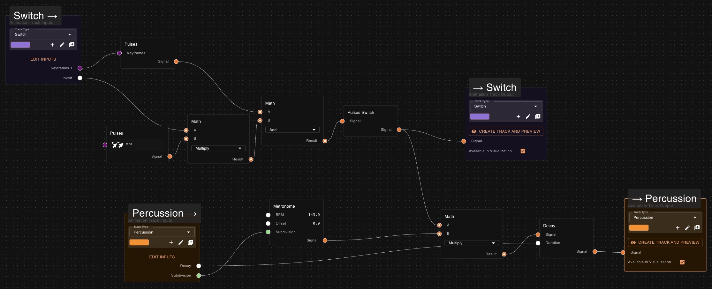The image size is (712, 289).
Task: Click the add icon in Percussion inputs panel
Action: coord(171,242)
